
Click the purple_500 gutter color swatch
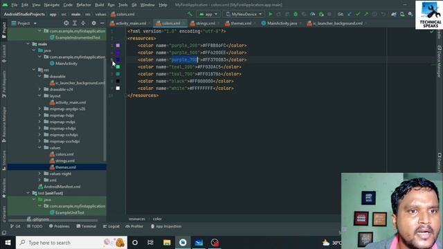[118, 53]
